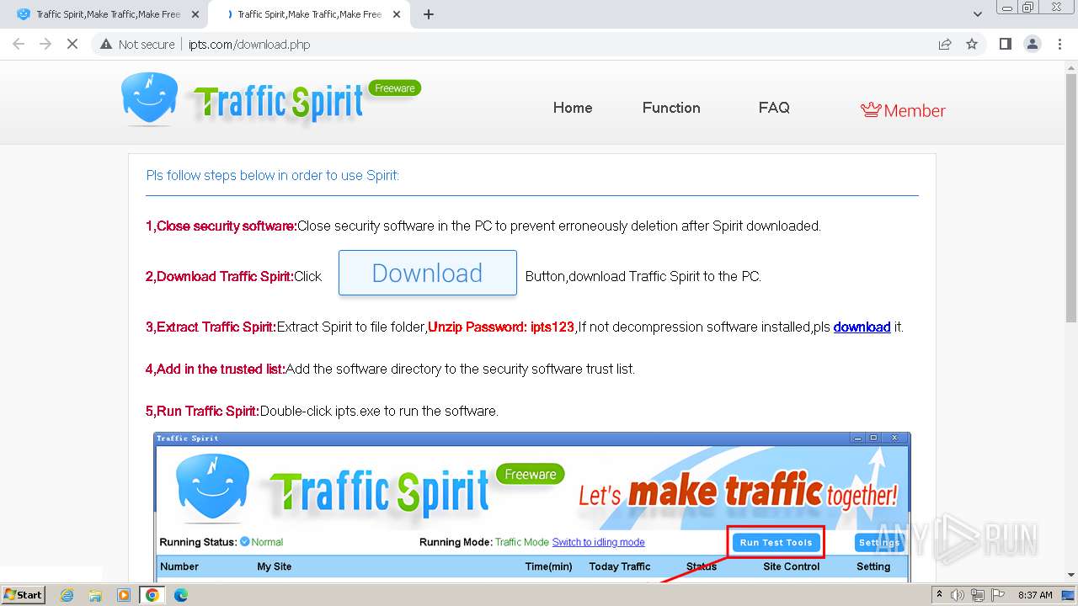Show hidden system tray icons

coord(940,595)
